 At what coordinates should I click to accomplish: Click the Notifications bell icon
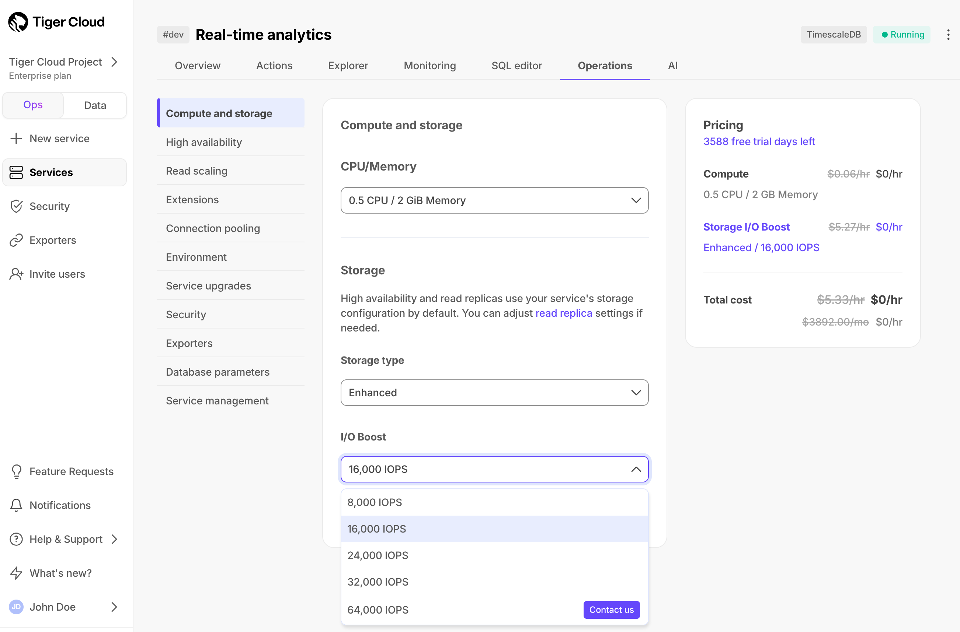16,505
